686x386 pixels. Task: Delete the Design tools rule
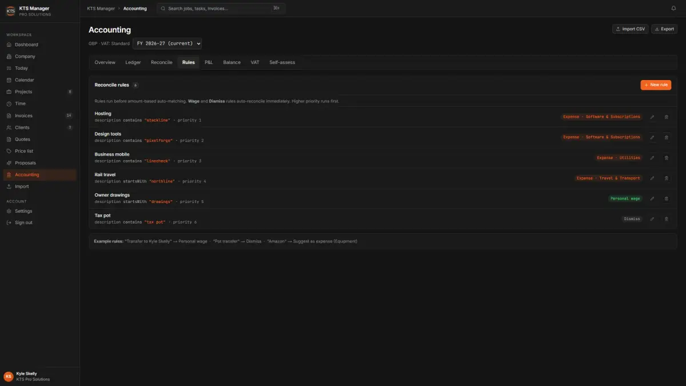click(666, 137)
